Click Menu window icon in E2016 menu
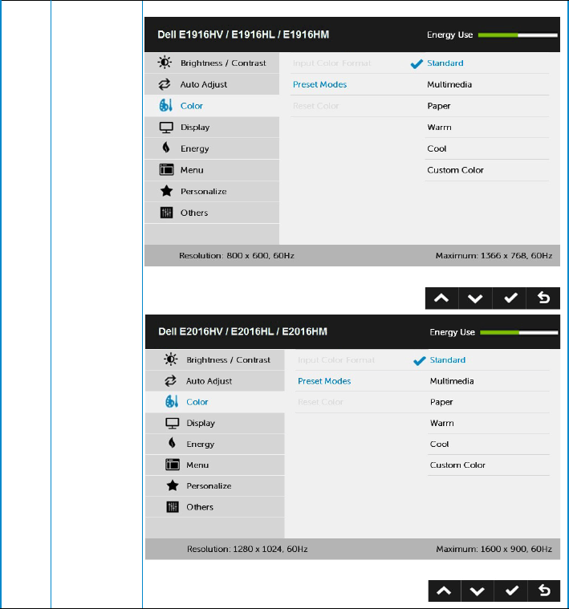569x609 pixels. point(173,465)
